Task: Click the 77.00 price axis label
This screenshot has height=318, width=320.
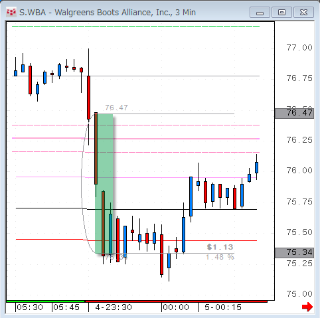Action: point(299,48)
